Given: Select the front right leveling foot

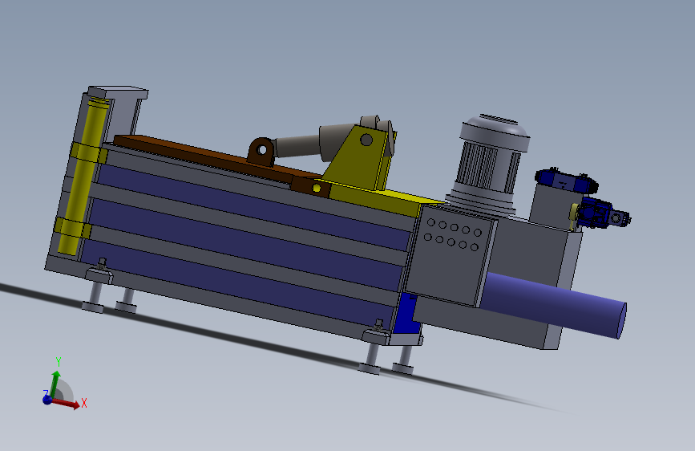Looking at the screenshot, I should [x=370, y=357].
